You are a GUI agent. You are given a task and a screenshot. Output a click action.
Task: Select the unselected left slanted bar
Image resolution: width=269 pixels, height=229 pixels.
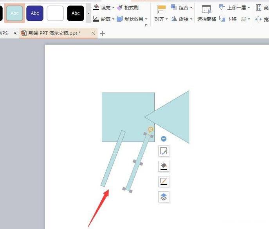113,158
